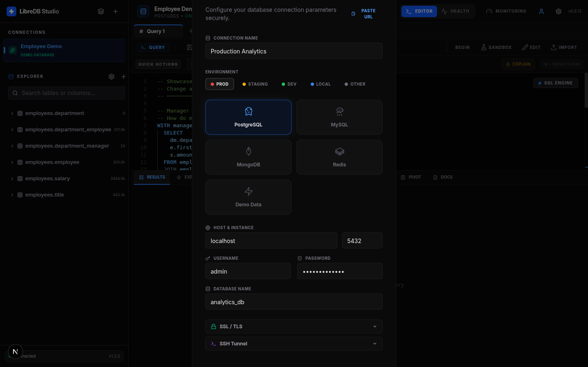Click the v0.6.12 version label
The image size is (588, 367).
575,11
